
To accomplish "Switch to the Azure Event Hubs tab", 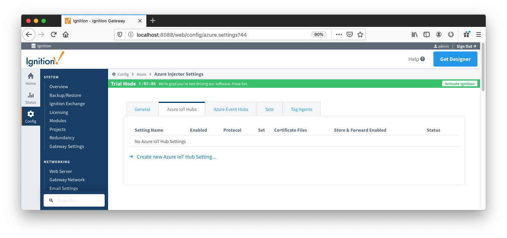I will pyautogui.click(x=231, y=109).
